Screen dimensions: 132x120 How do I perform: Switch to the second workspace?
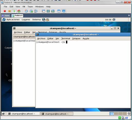pyautogui.click(x=116, y=114)
